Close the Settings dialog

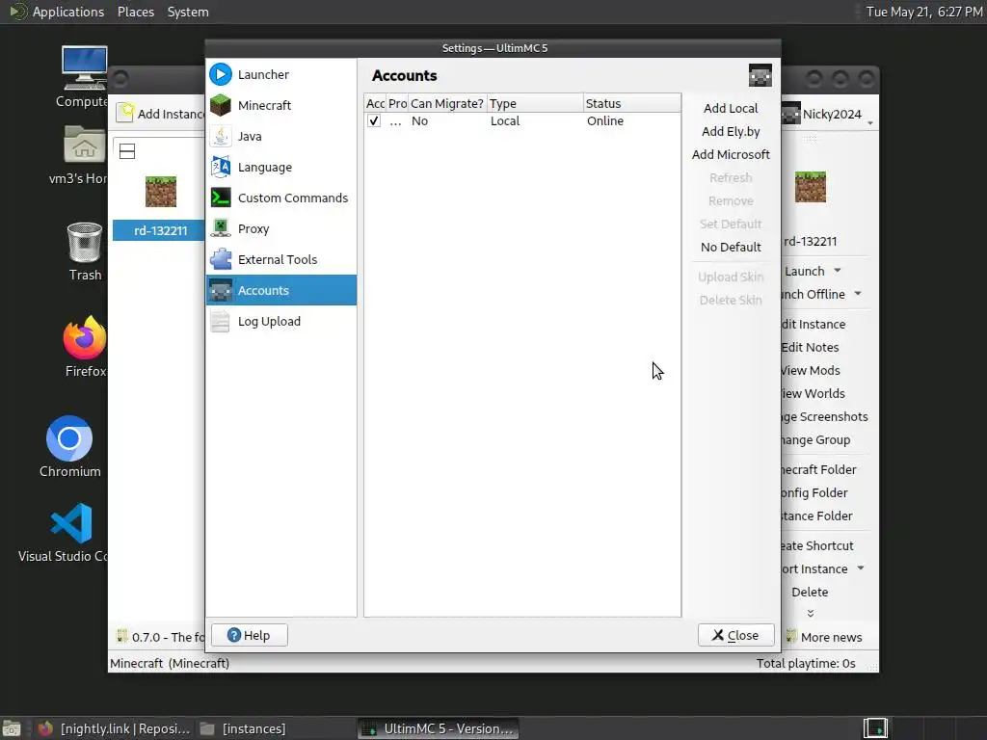[735, 635]
